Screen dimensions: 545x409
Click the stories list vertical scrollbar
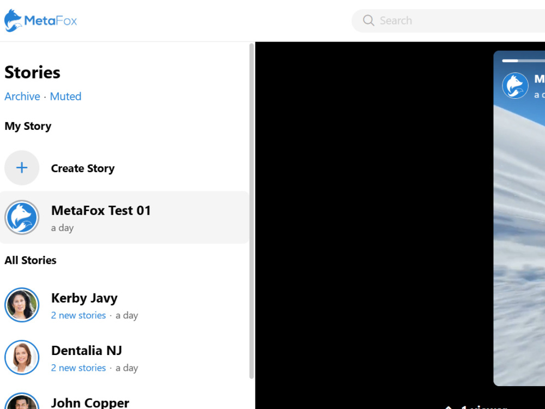252,211
